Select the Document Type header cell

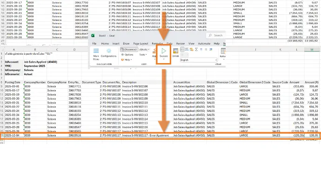92,82
